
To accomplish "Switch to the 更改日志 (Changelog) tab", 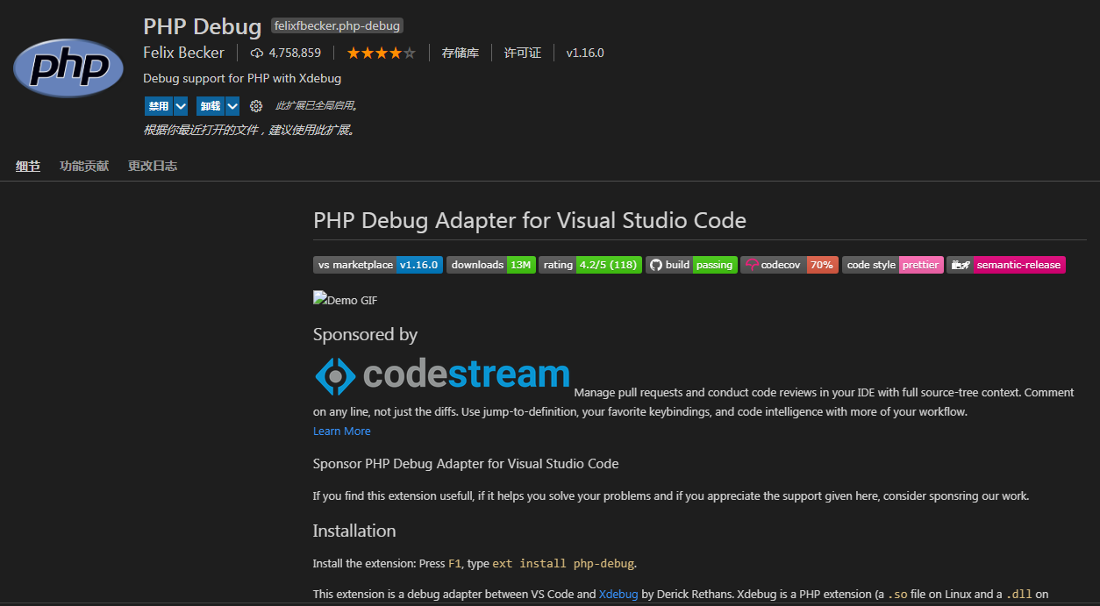I will pyautogui.click(x=153, y=166).
